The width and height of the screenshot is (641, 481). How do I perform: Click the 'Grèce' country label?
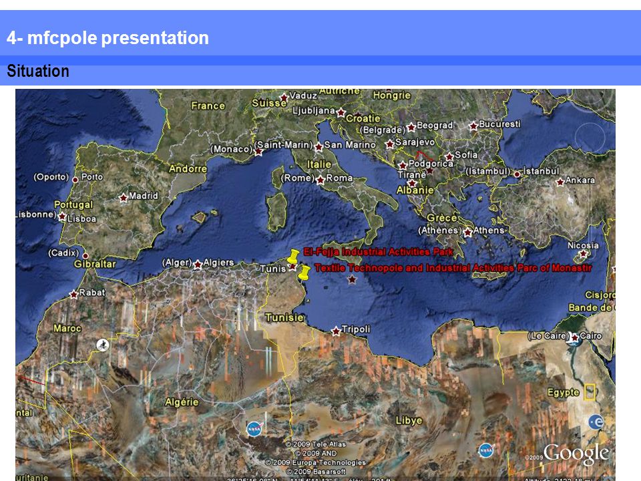pos(441,218)
